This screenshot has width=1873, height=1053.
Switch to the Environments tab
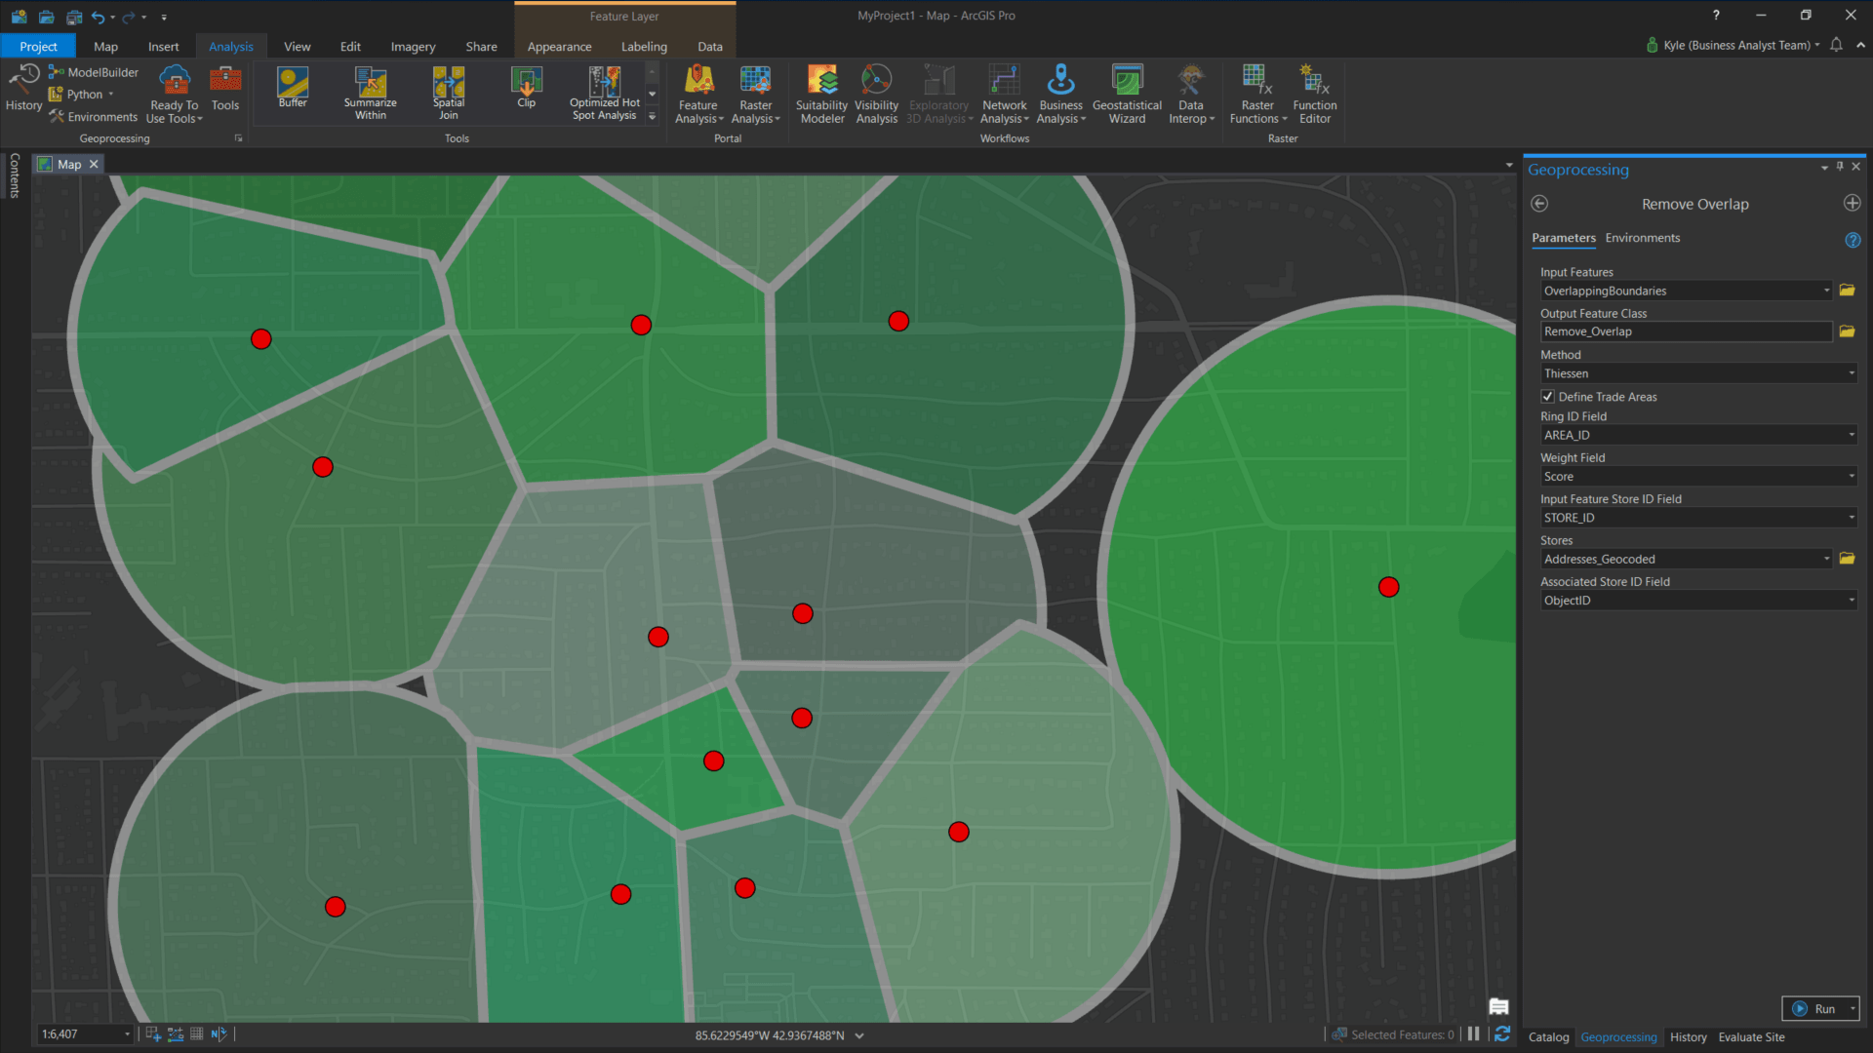tap(1643, 237)
